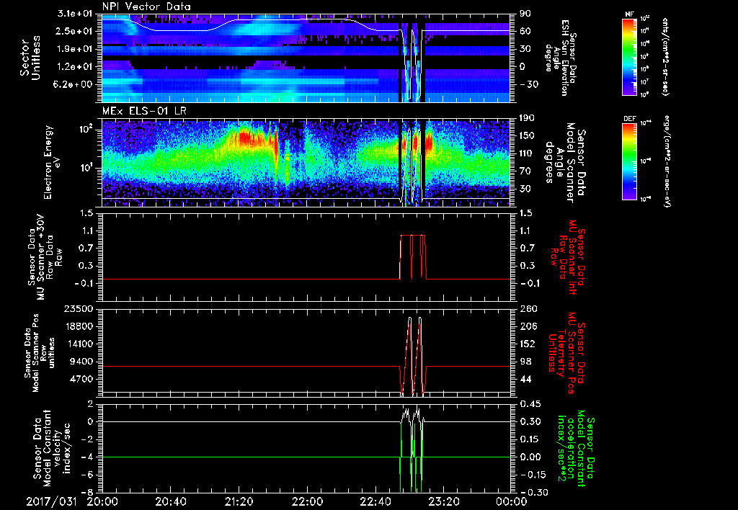This screenshot has height=510, width=738.
Task: Click the "0.00" acceleration tick value
Action: (x=529, y=457)
